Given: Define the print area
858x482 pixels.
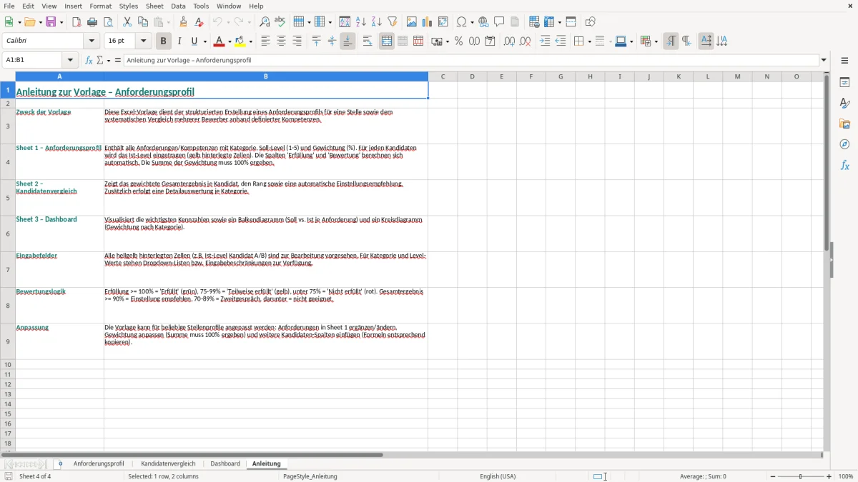Looking at the screenshot, I should pyautogui.click(x=534, y=22).
